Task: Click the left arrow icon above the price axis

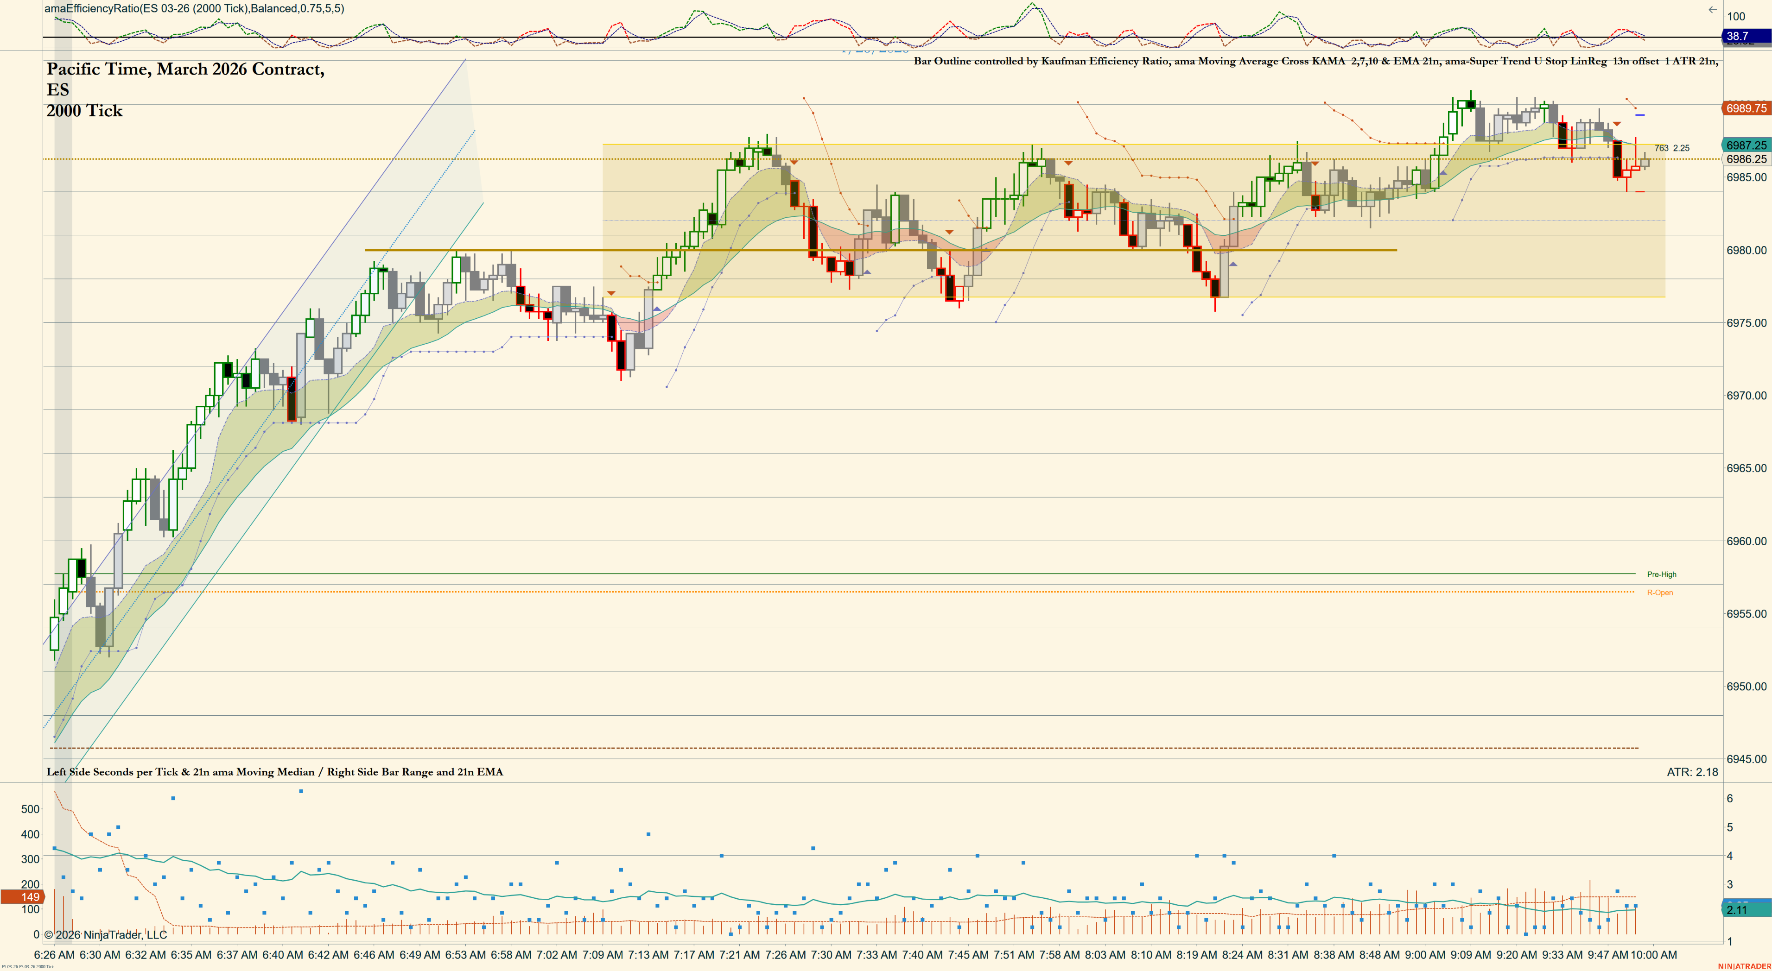Action: [1712, 10]
